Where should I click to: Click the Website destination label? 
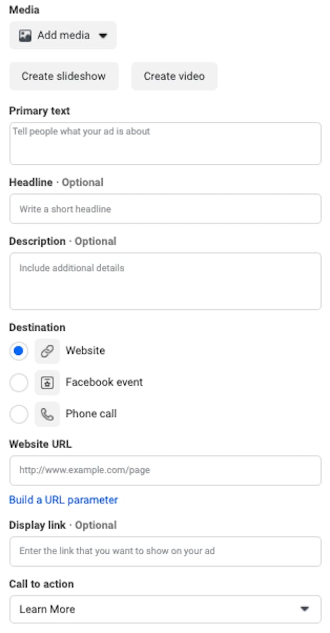pos(85,351)
